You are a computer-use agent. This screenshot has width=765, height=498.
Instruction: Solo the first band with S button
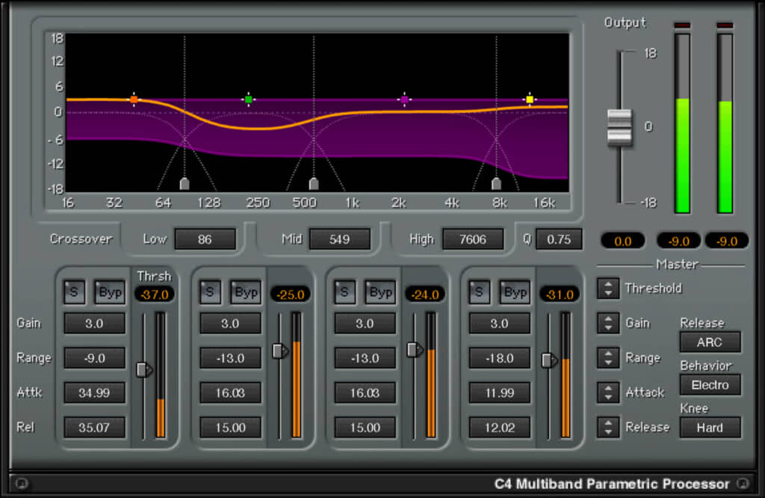pos(73,292)
